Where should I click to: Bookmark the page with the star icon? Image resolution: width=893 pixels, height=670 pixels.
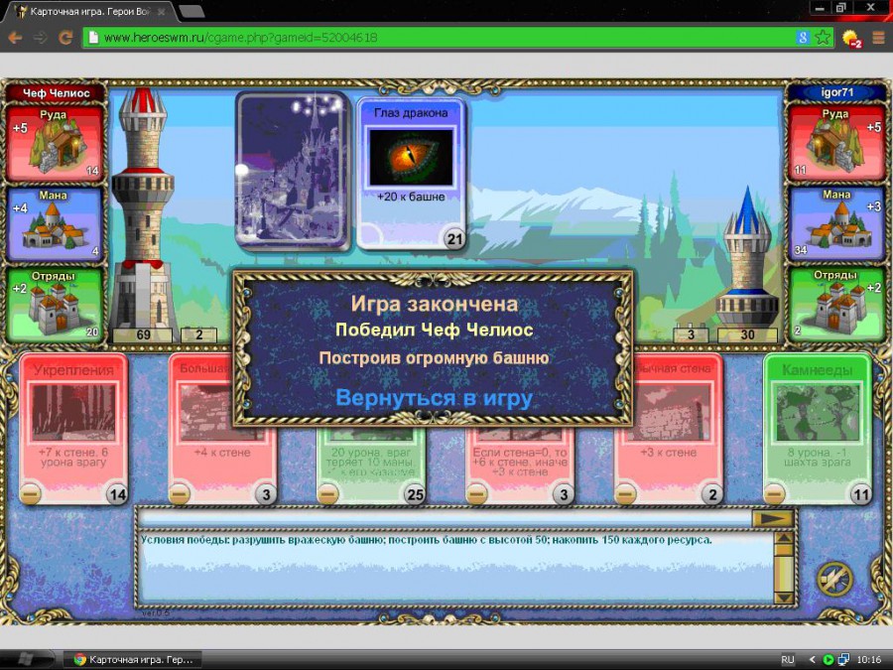tap(823, 38)
